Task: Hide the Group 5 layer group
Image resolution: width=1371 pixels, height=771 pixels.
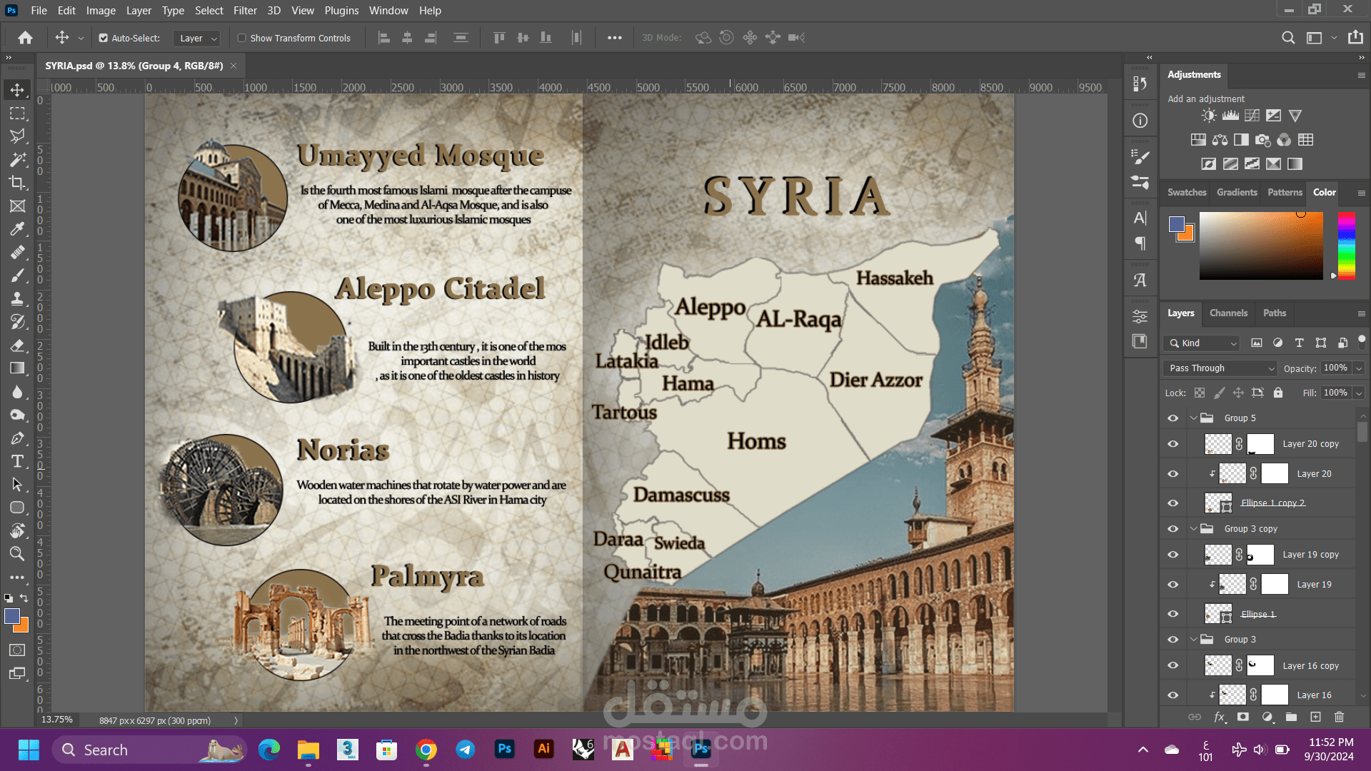Action: (x=1172, y=418)
